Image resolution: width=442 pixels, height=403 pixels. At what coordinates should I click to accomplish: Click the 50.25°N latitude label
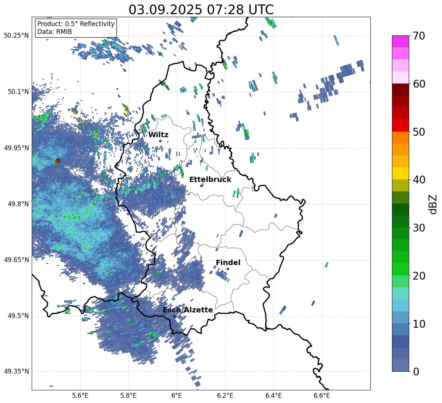(x=16, y=36)
